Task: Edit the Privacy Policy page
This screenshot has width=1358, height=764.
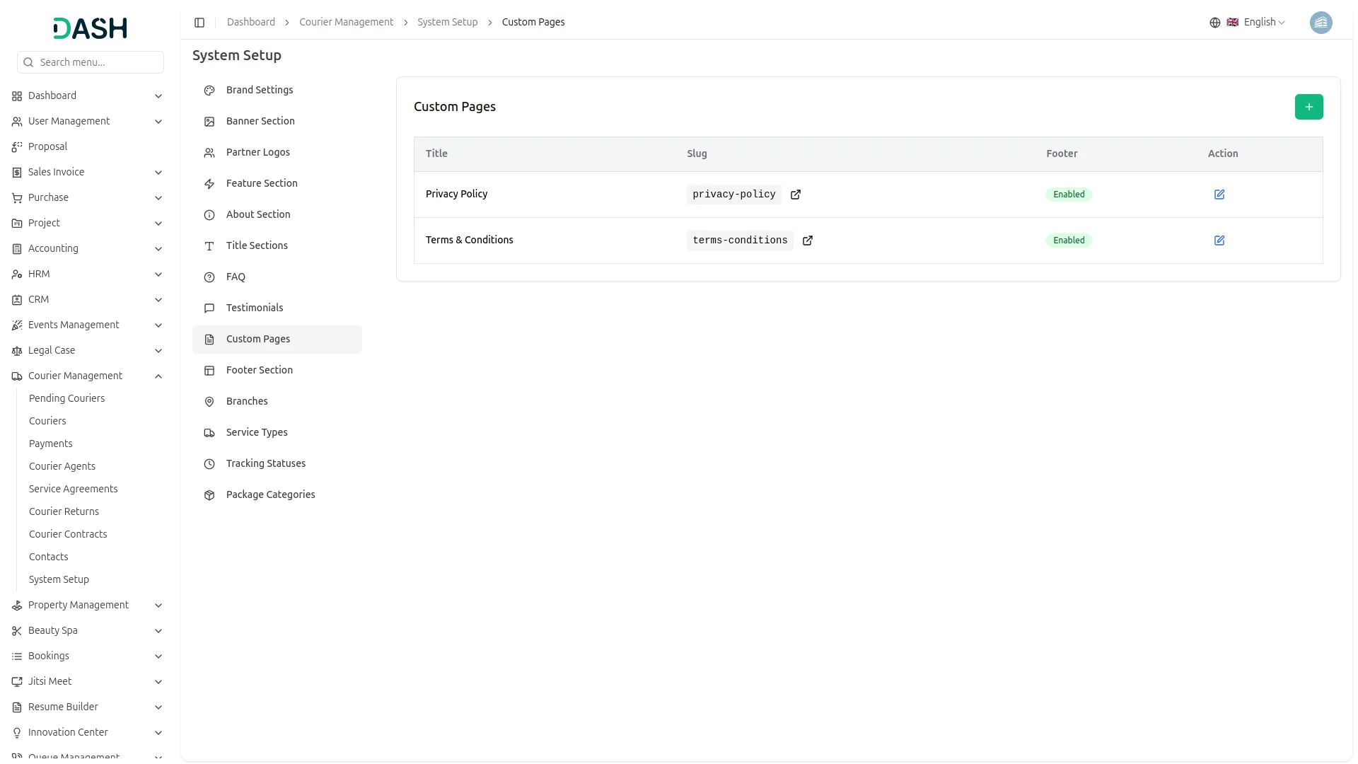Action: (1219, 195)
